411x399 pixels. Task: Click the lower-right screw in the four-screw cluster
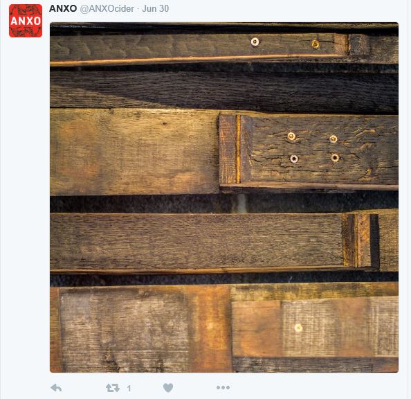[x=335, y=157]
